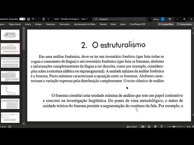Click the zoom slider handle
This screenshot has height=145, width=194.
(174, 127)
